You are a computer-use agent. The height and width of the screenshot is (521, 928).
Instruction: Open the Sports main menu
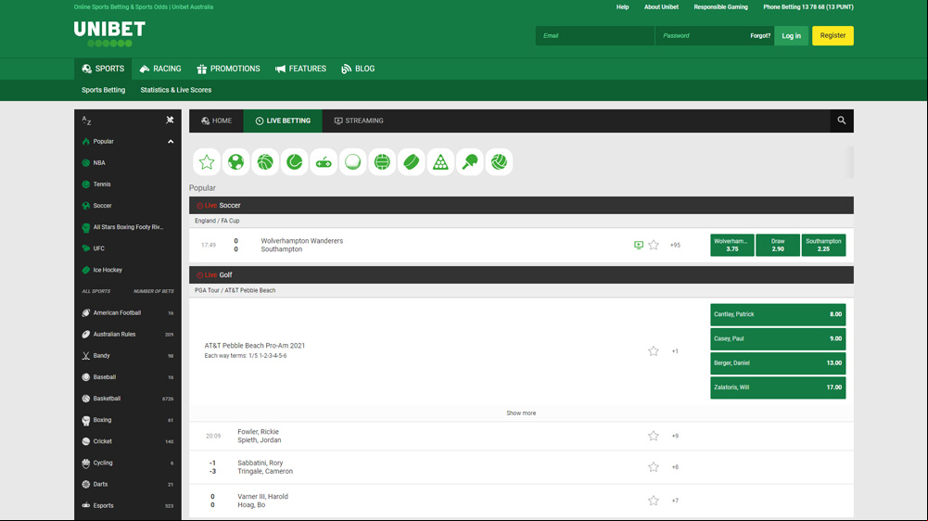(x=103, y=69)
